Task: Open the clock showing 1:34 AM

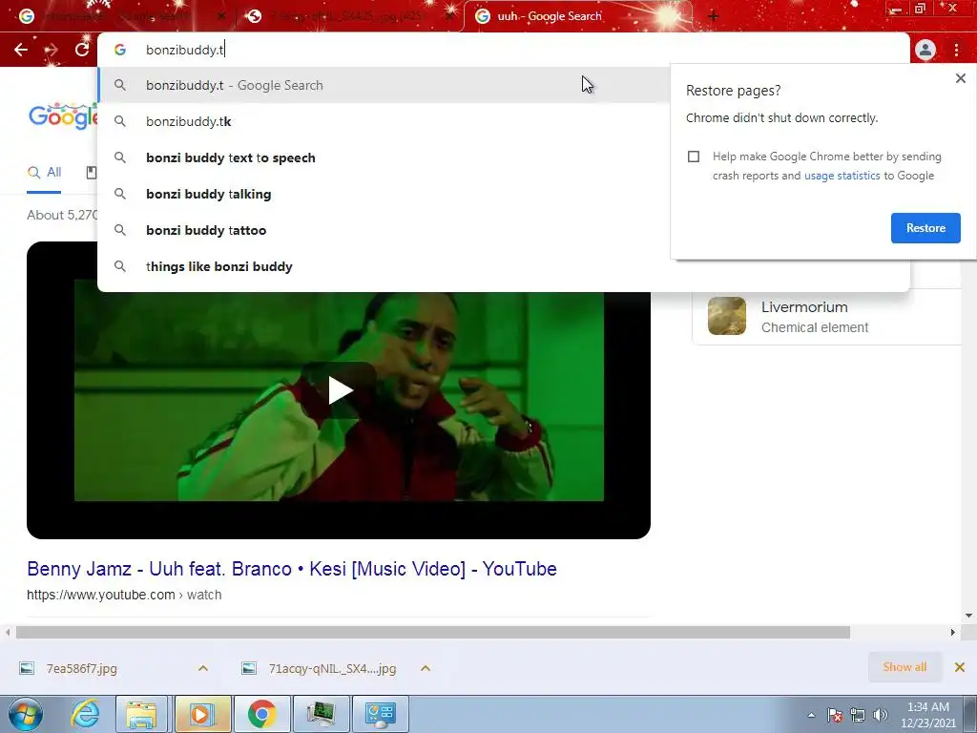Action: point(927,715)
